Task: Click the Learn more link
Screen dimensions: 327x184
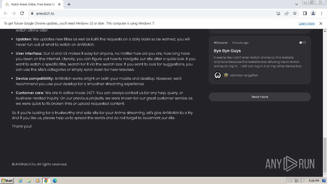Action: (306, 23)
